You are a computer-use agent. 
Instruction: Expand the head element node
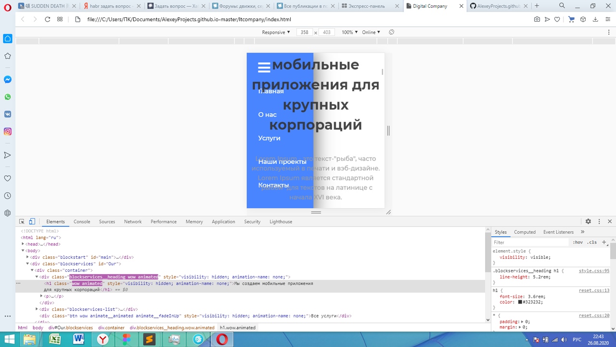point(23,244)
